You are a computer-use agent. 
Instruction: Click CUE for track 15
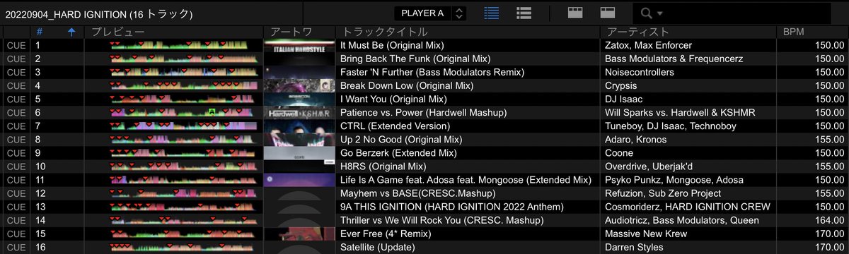point(16,234)
